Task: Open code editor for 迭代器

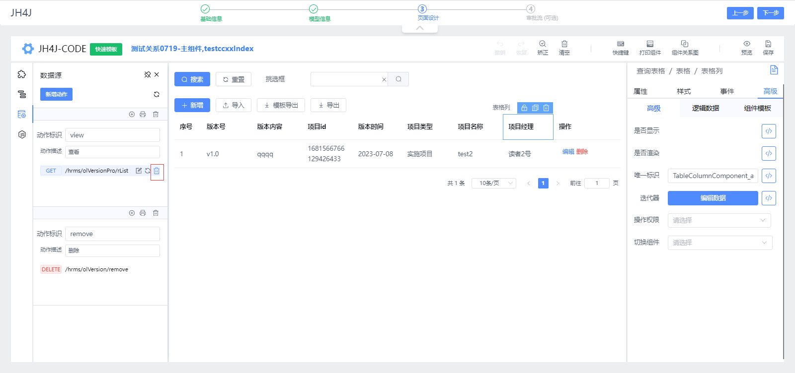Action: point(769,198)
